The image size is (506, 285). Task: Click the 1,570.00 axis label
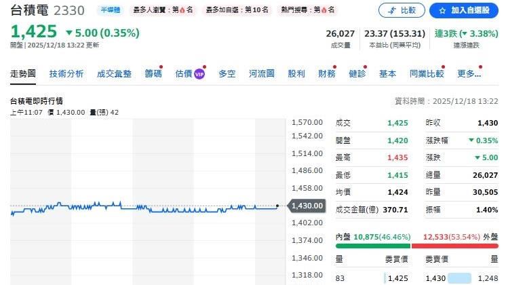(307, 123)
